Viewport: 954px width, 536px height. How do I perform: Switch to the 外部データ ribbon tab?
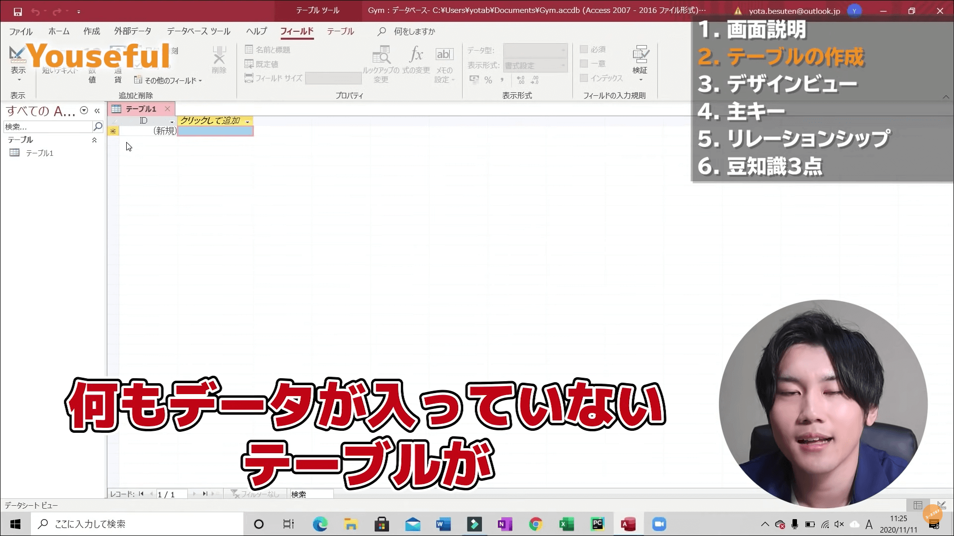133,31
